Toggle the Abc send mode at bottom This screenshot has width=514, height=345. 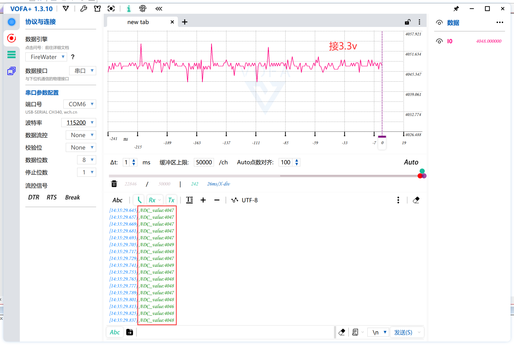[115, 332]
